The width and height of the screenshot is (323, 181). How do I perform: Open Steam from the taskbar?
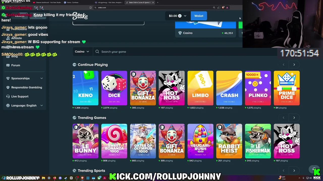click(66, 178)
